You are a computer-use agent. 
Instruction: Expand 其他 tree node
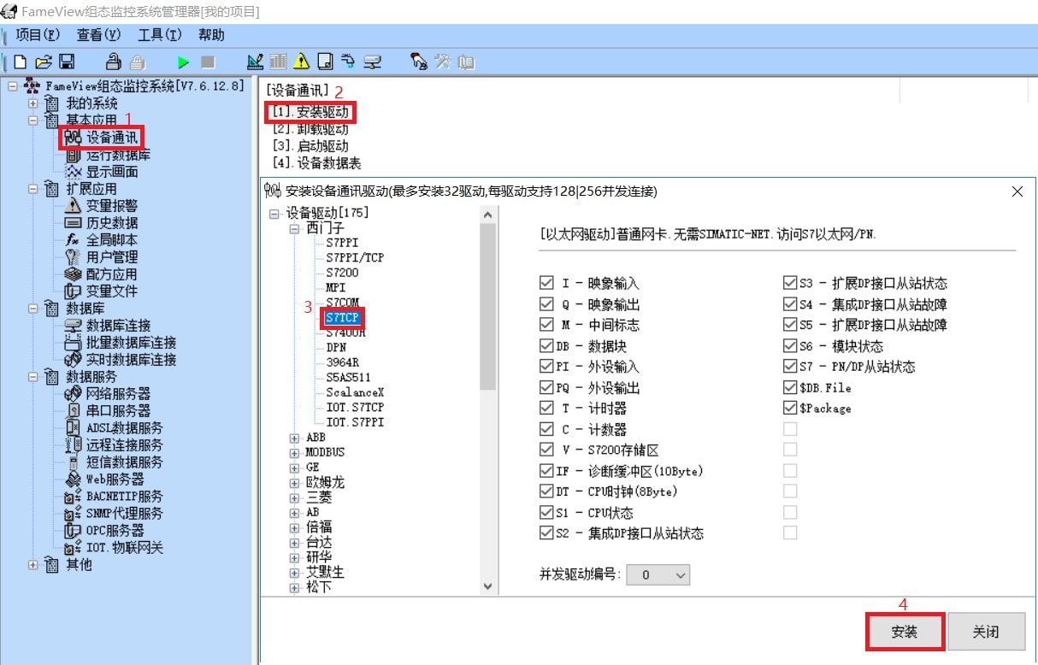coord(33,565)
